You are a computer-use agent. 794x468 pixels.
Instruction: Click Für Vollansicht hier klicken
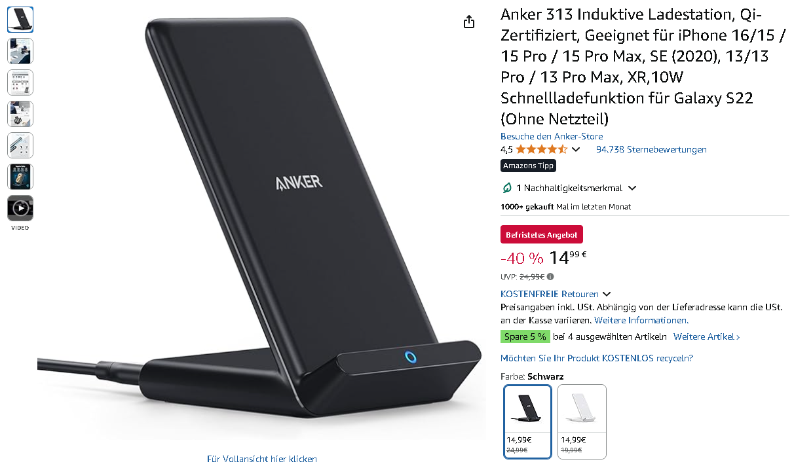click(262, 459)
